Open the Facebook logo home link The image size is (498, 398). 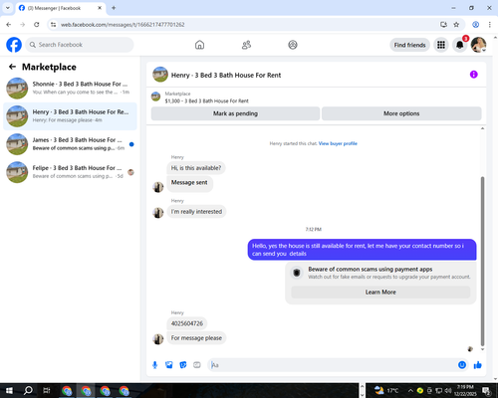[x=14, y=45]
